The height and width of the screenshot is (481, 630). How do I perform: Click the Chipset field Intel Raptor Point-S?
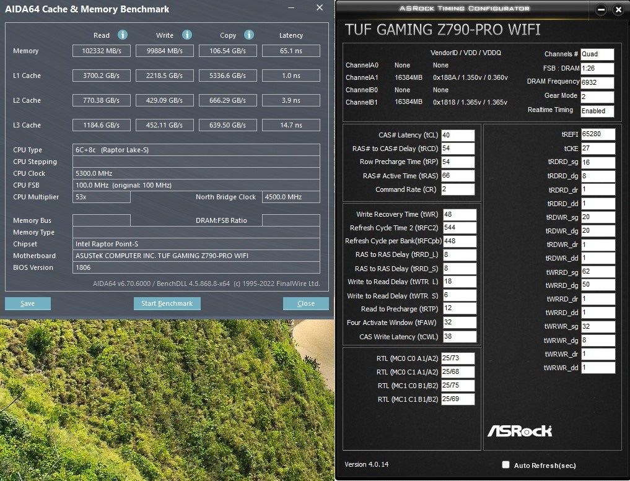point(196,244)
